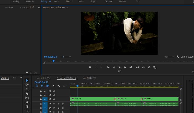Image resolution: width=194 pixels, height=113 pixels.
Task: Toggle sync lock on track V3
Action: tap(50, 91)
